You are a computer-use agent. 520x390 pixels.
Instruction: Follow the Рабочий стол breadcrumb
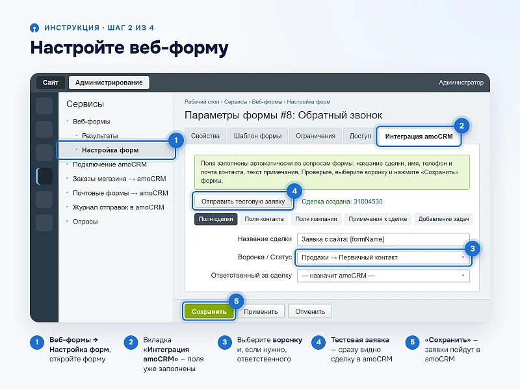click(201, 102)
